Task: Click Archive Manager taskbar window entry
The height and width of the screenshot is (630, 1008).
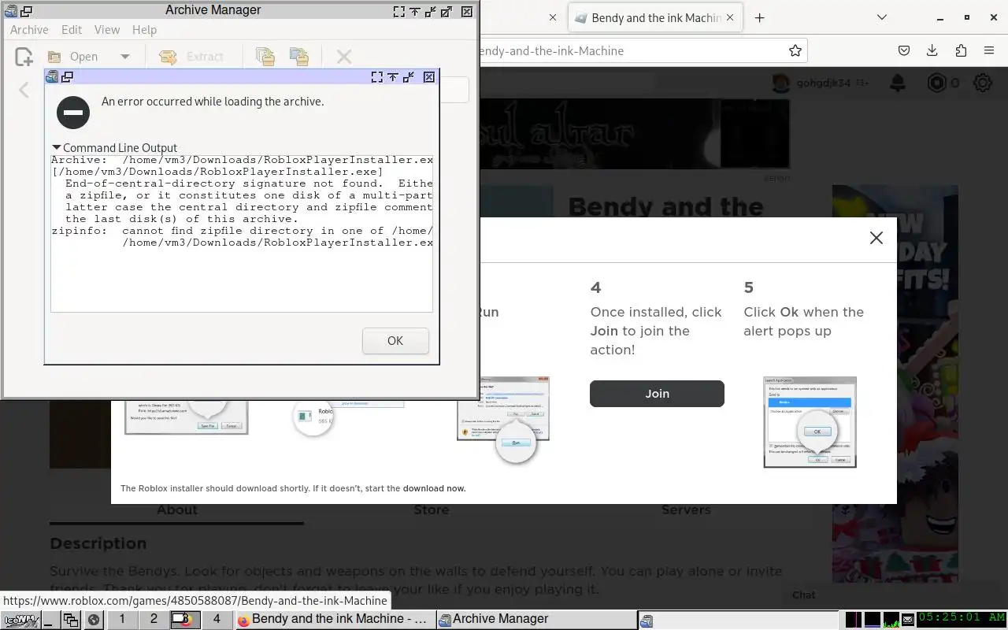Action: pyautogui.click(x=537, y=620)
